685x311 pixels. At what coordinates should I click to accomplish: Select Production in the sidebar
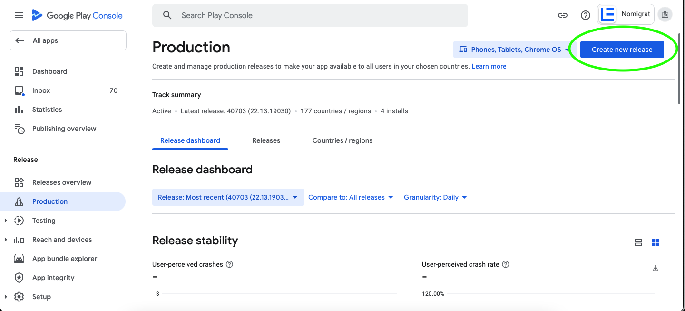pyautogui.click(x=63, y=201)
